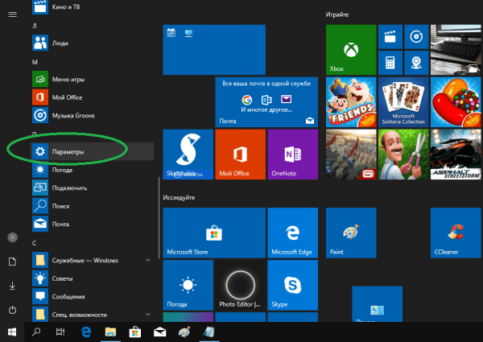The image size is (483, 342).
Task: Click the Играйте group heading
Action: coord(337,14)
